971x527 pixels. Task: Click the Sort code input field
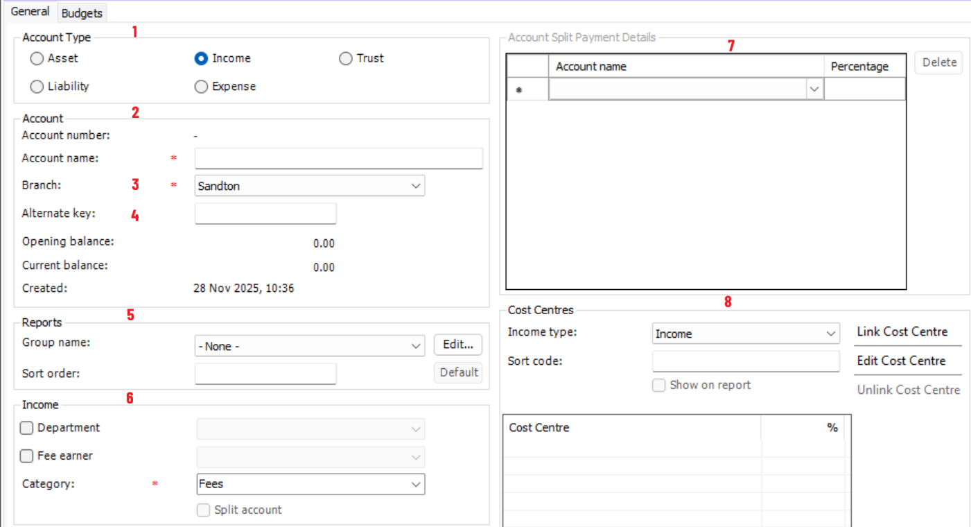(746, 361)
